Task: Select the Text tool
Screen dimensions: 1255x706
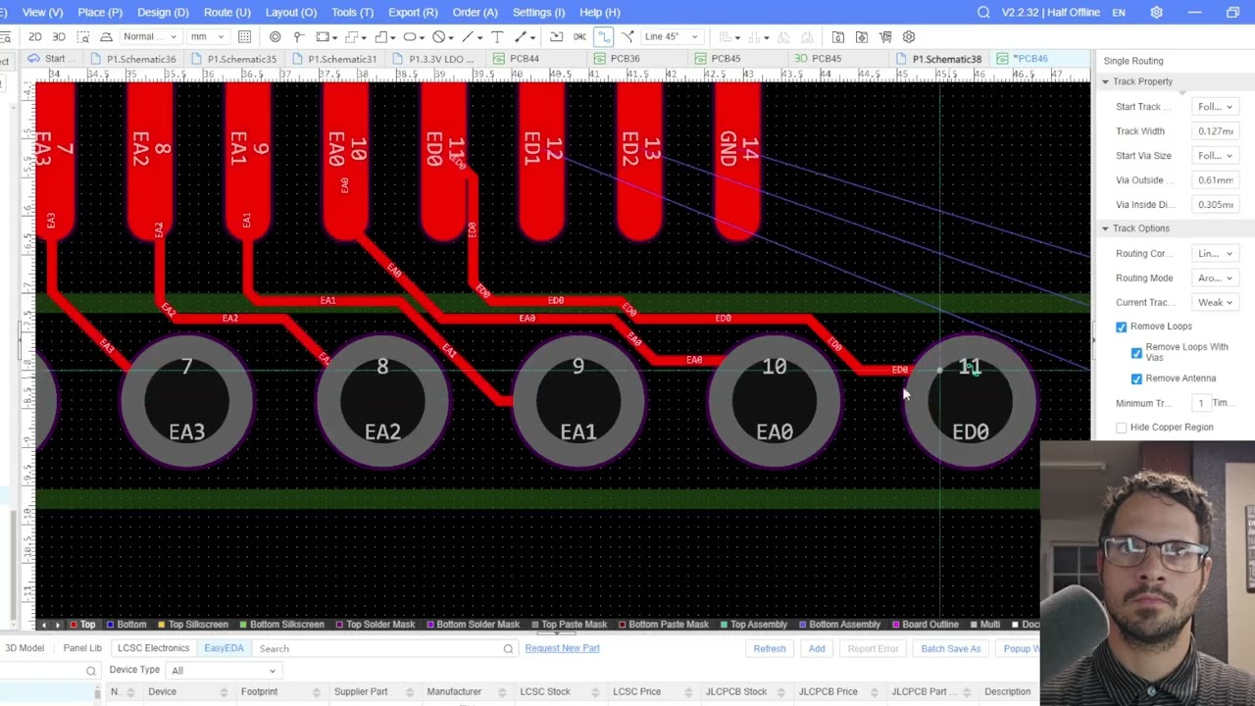Action: (498, 37)
